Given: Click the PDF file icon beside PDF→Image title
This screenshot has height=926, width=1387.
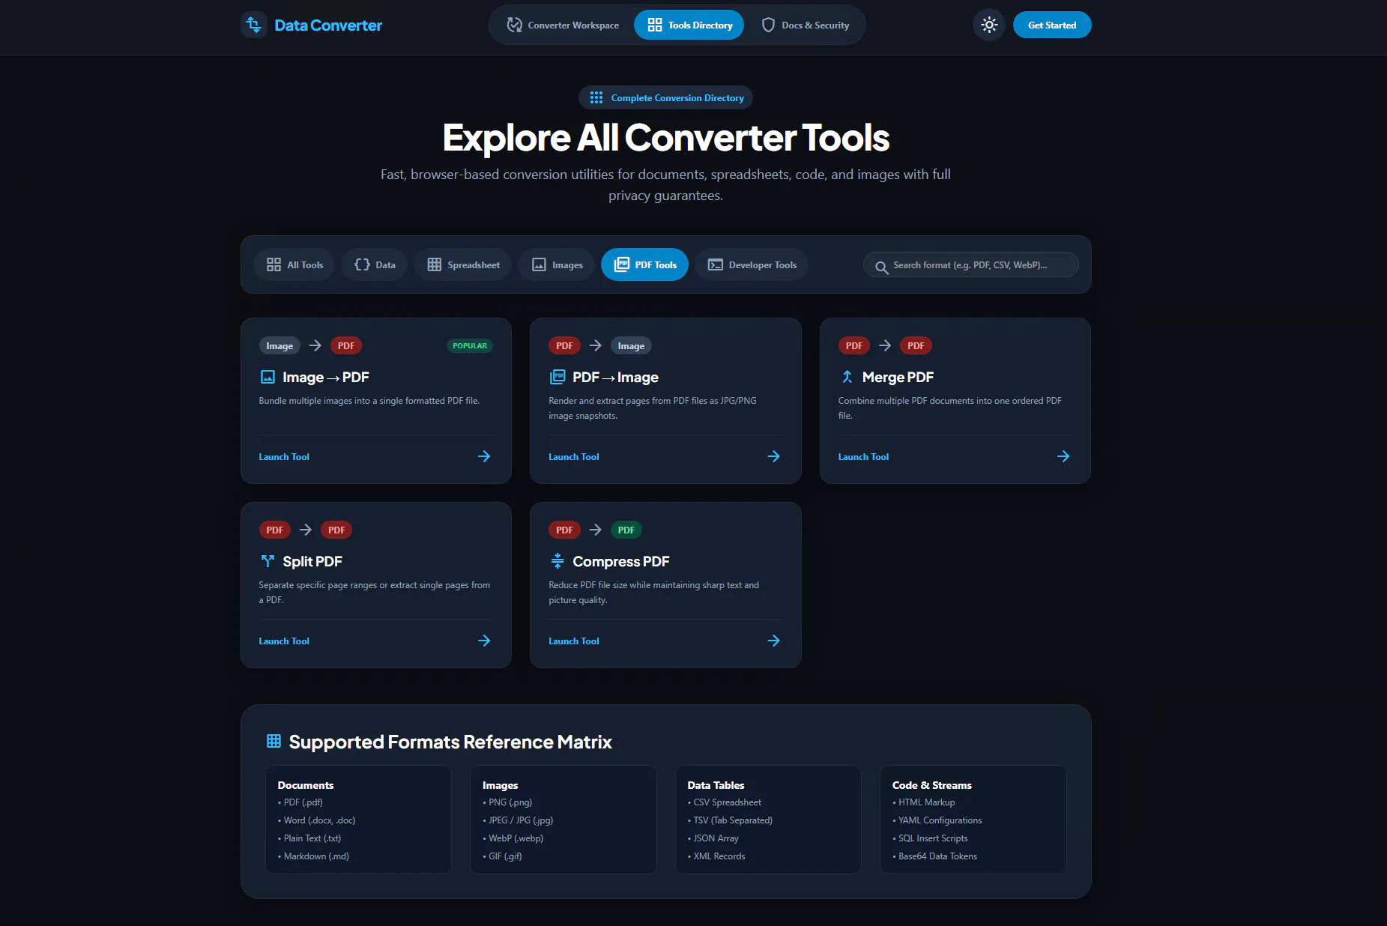Looking at the screenshot, I should pyautogui.click(x=557, y=377).
